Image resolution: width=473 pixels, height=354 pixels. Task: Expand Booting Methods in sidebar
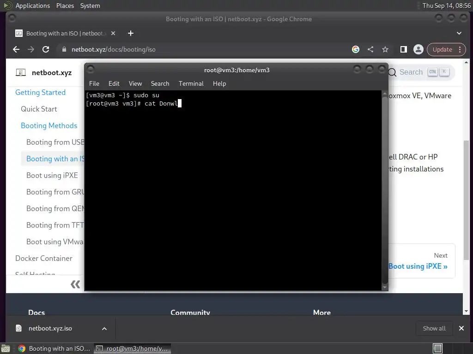49,125
